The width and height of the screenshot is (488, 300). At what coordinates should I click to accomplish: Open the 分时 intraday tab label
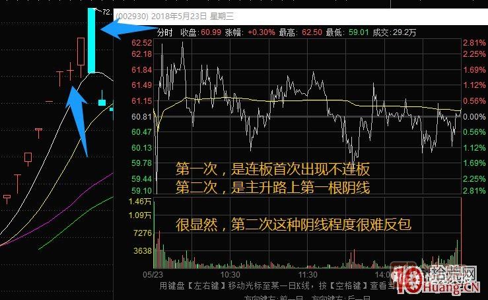coord(165,32)
